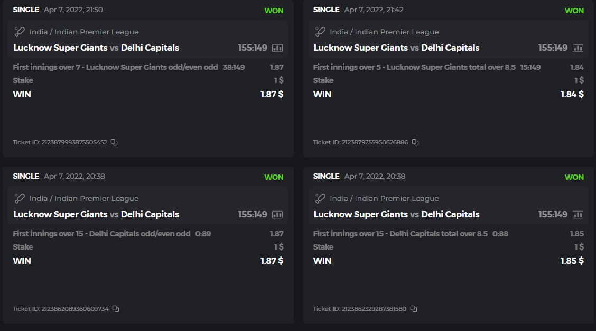This screenshot has height=331, width=596.
Task: Click cricket icon on Delhi Capitals total over 8.5 card
Action: (x=320, y=198)
